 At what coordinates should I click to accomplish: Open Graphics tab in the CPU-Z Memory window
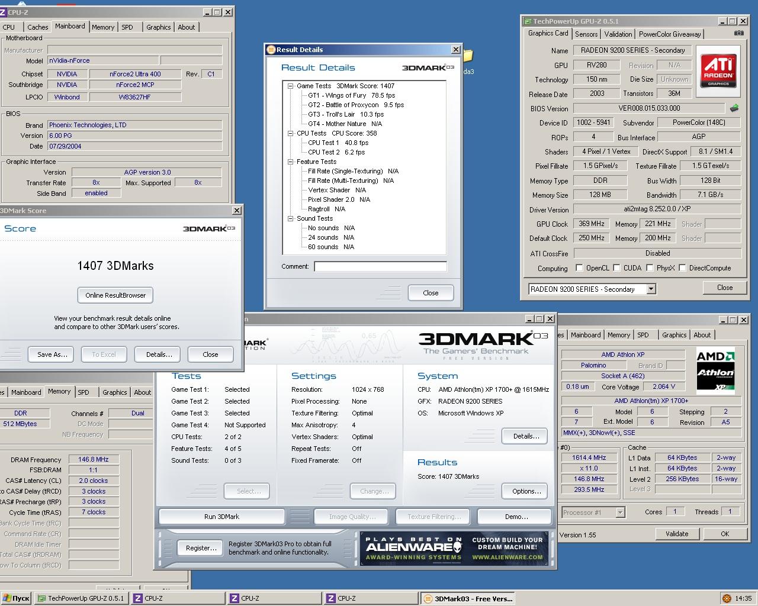(x=114, y=392)
